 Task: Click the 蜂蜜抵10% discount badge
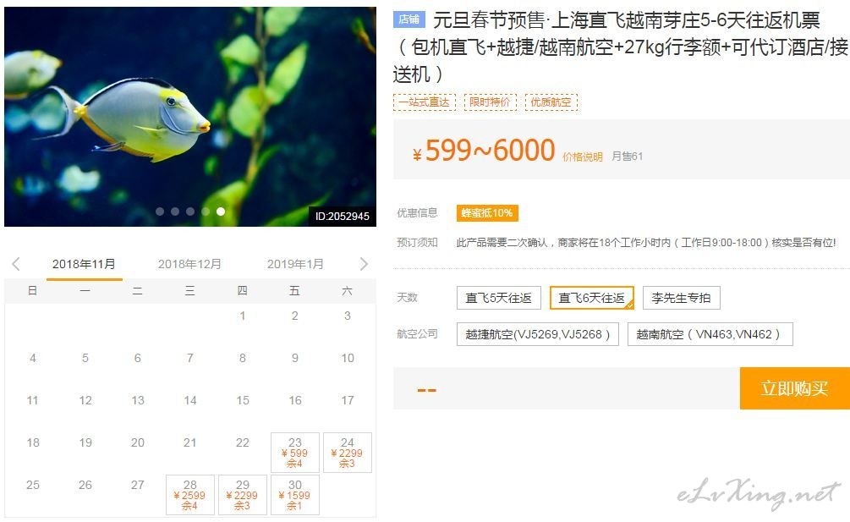click(487, 213)
